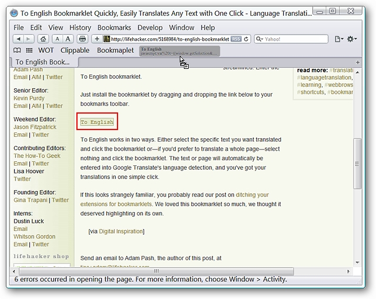Open the Bookmarks menu
376x299 pixels.
tap(114, 28)
